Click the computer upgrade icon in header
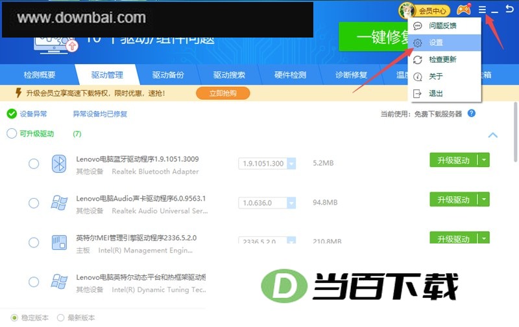This screenshot has height=327, width=519. (56, 45)
